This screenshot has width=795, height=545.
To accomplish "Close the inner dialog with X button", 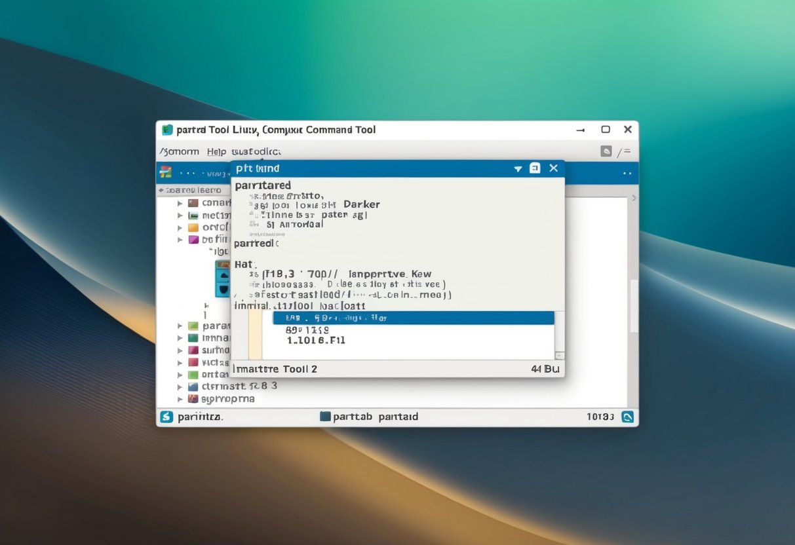I will tap(554, 168).
